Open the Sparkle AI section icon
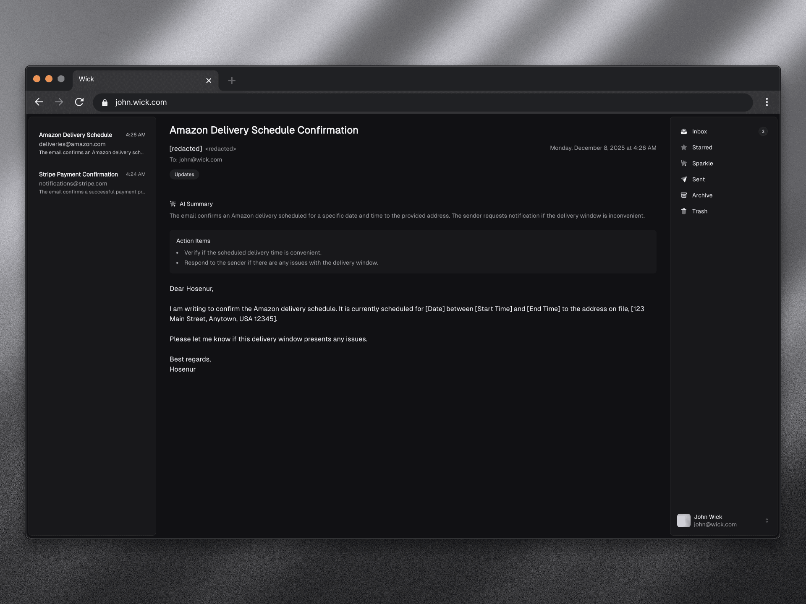806x604 pixels. pyautogui.click(x=685, y=163)
